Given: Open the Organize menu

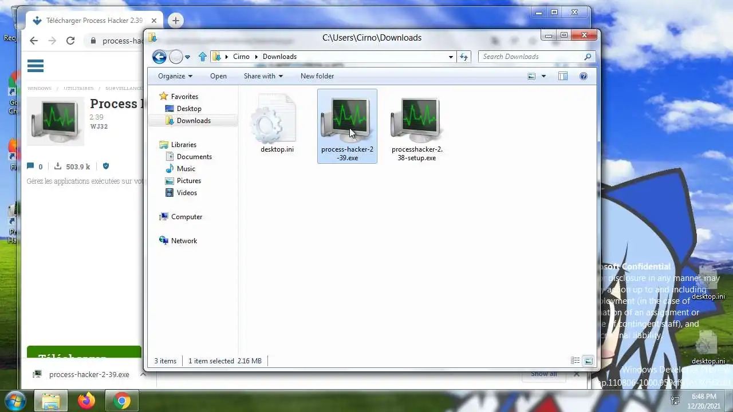Looking at the screenshot, I should pos(175,76).
